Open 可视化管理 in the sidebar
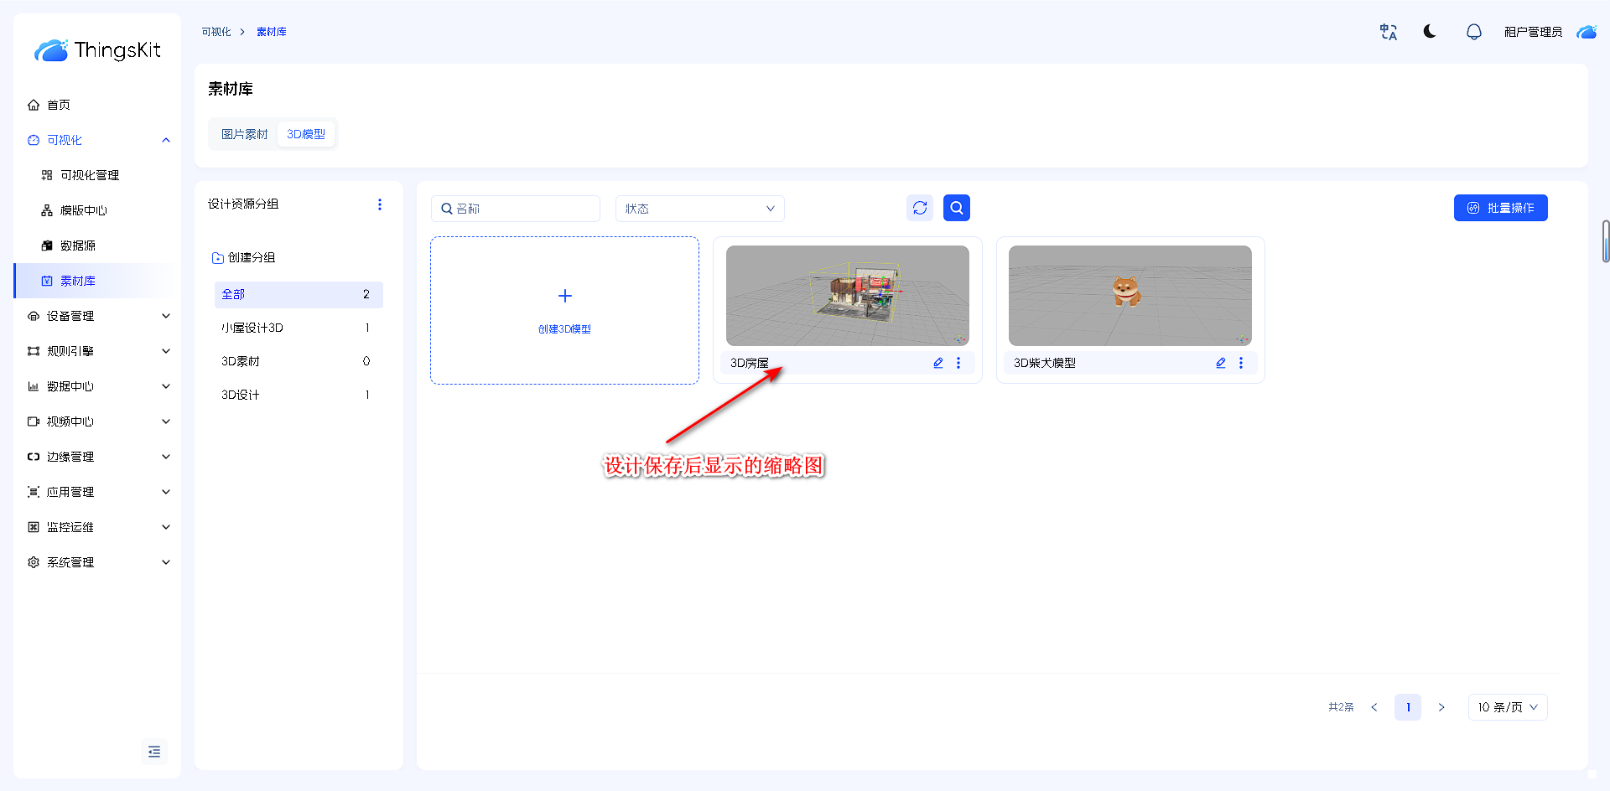This screenshot has width=1610, height=791. [90, 175]
